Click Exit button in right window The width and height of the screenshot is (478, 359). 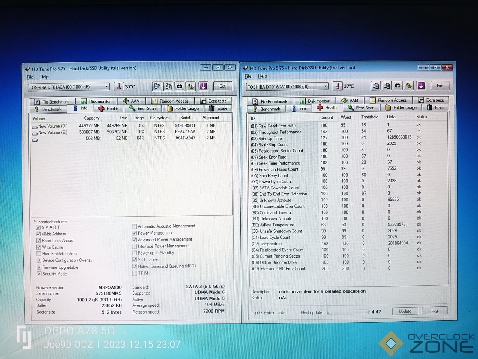440,86
